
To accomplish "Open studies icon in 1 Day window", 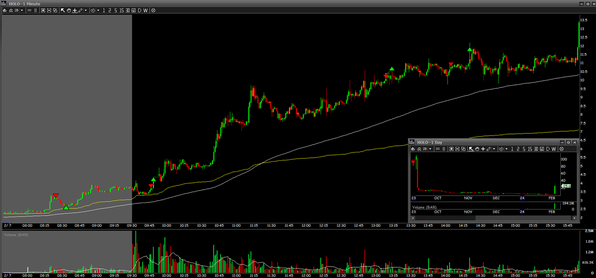I will click(419, 149).
